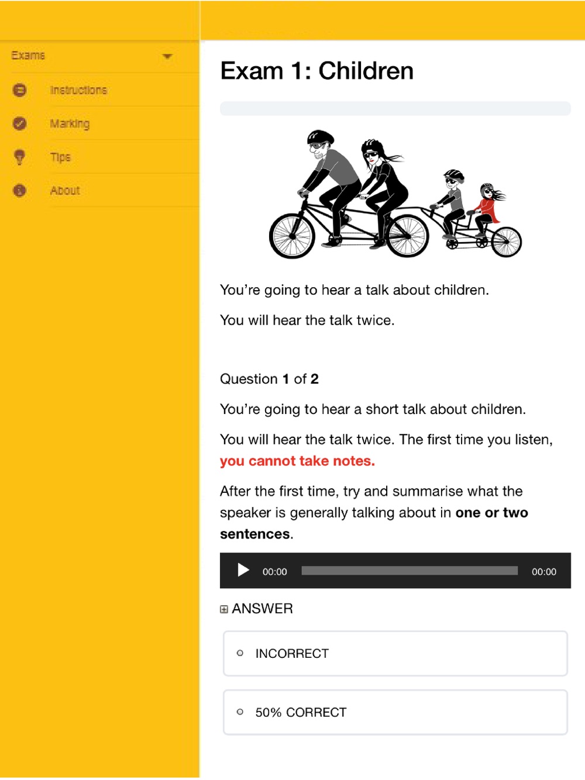Open the Instructions menu item
Screen dimensions: 585x780
coord(78,90)
